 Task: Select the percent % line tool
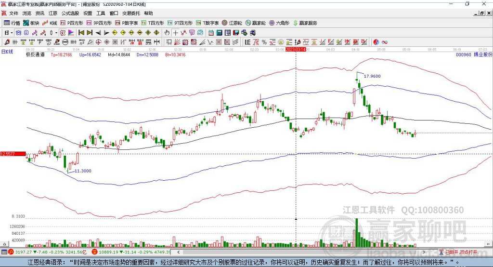(264, 42)
